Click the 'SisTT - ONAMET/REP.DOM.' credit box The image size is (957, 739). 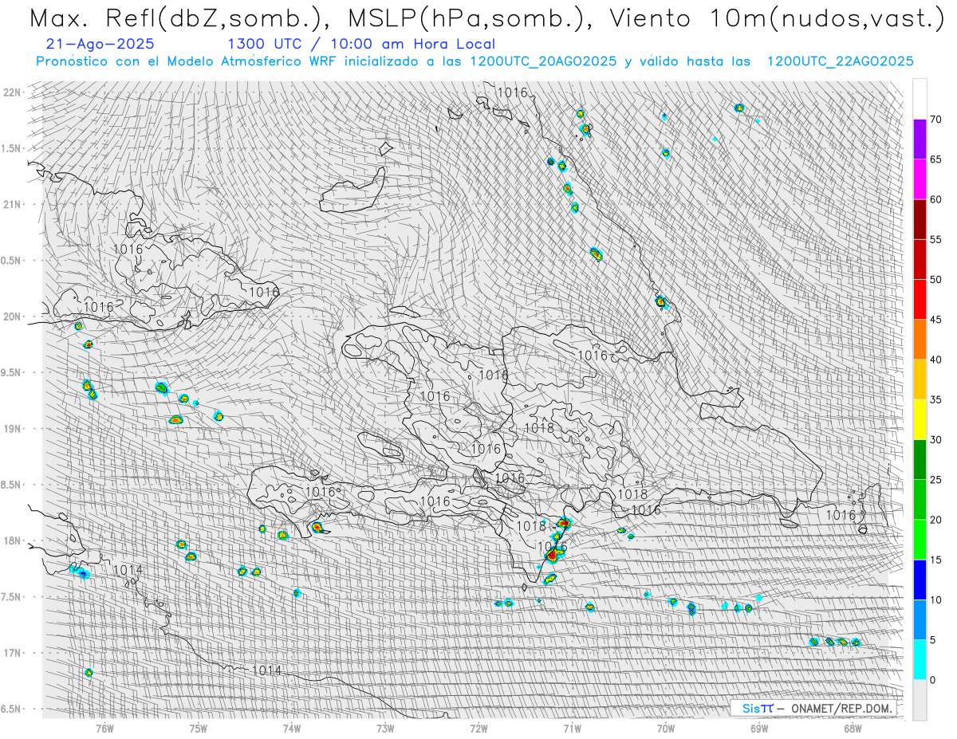(x=813, y=708)
